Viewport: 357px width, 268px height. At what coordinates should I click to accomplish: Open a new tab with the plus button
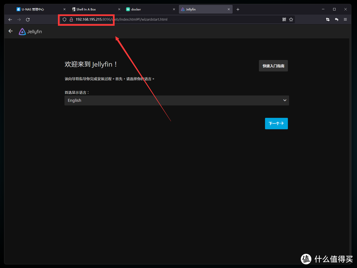238,9
